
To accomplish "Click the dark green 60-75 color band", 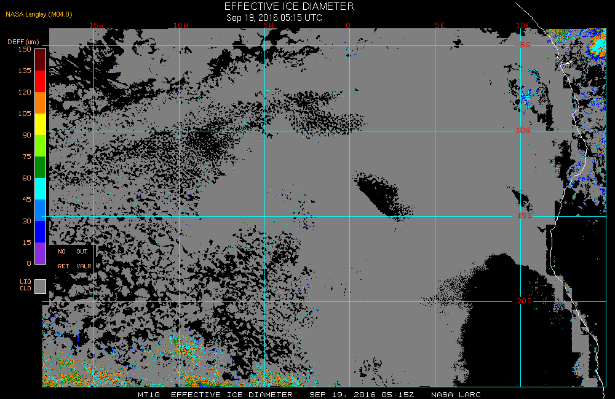I will pos(41,167).
